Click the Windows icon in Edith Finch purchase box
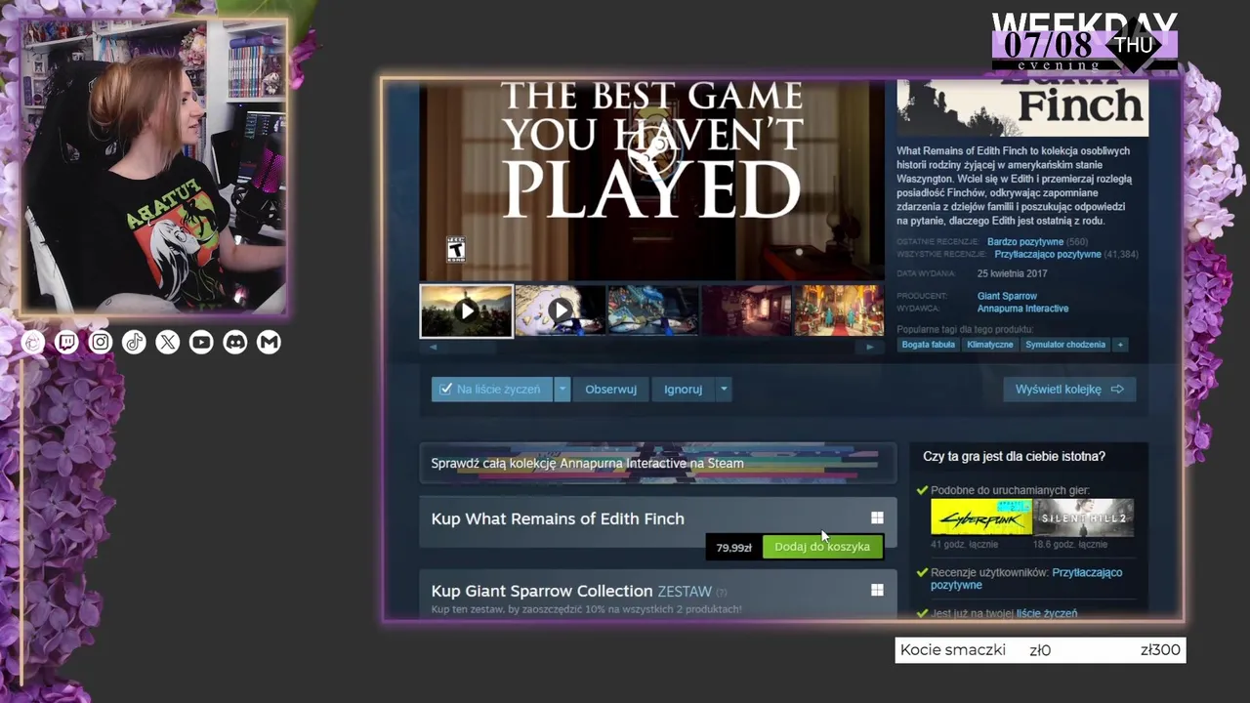Viewport: 1250px width, 703px height. (x=877, y=518)
